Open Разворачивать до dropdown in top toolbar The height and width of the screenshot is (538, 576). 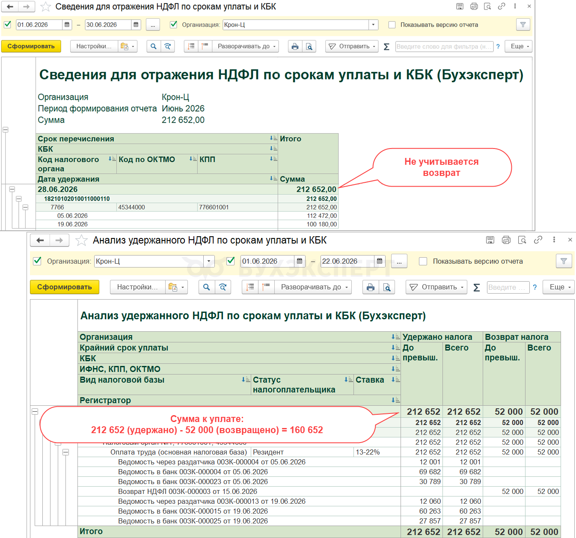click(x=246, y=46)
